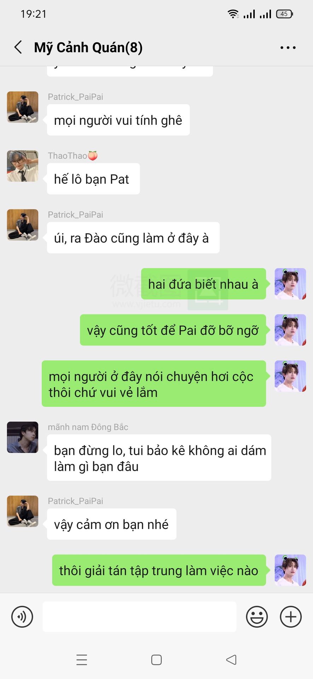Image resolution: width=313 pixels, height=679 pixels.
Task: Tap the Android home square button
Action: 156,660
